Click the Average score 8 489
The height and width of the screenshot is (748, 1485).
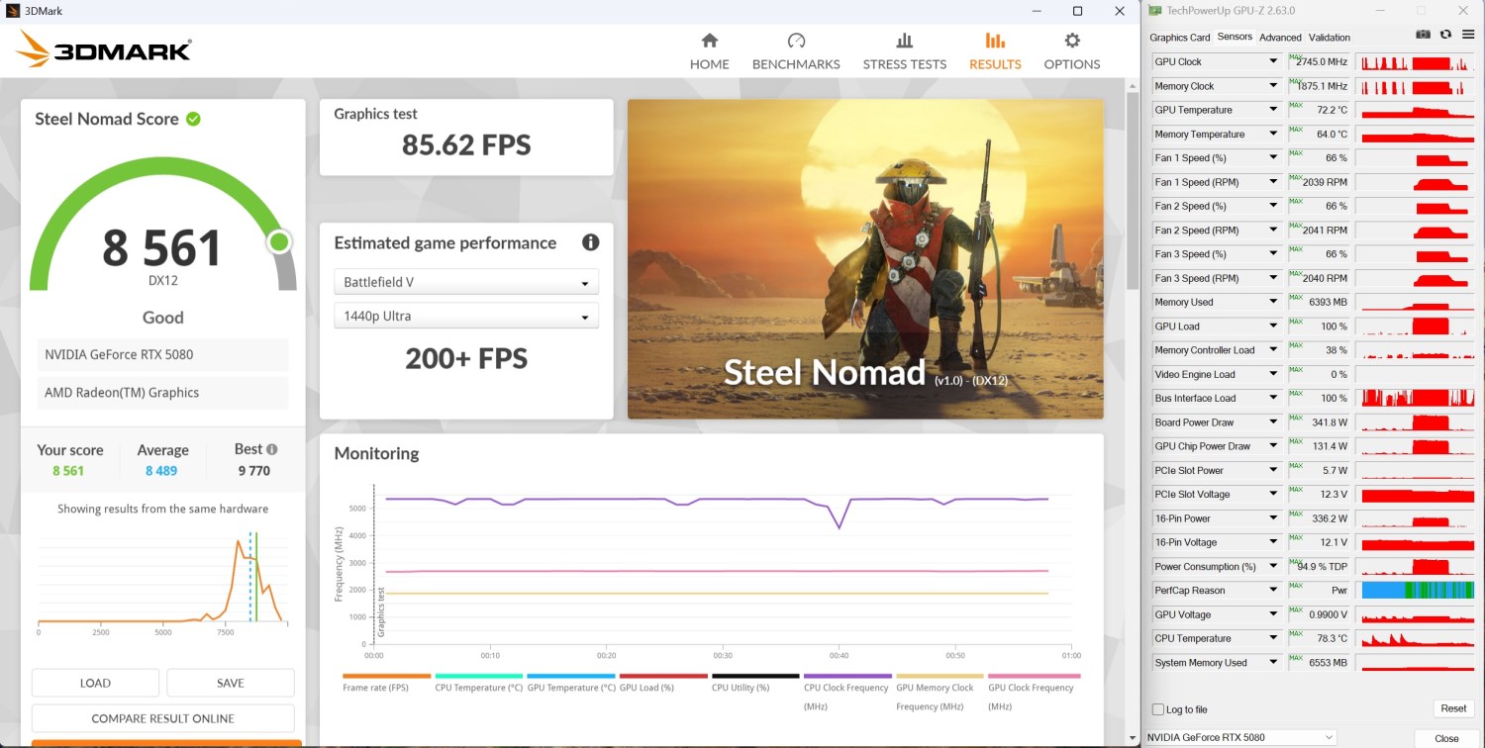point(161,471)
